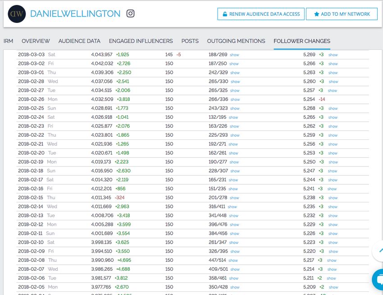The width and height of the screenshot is (383, 295).
Task: Select the 145 value in 2018-03-03 row
Action: tap(169, 54)
